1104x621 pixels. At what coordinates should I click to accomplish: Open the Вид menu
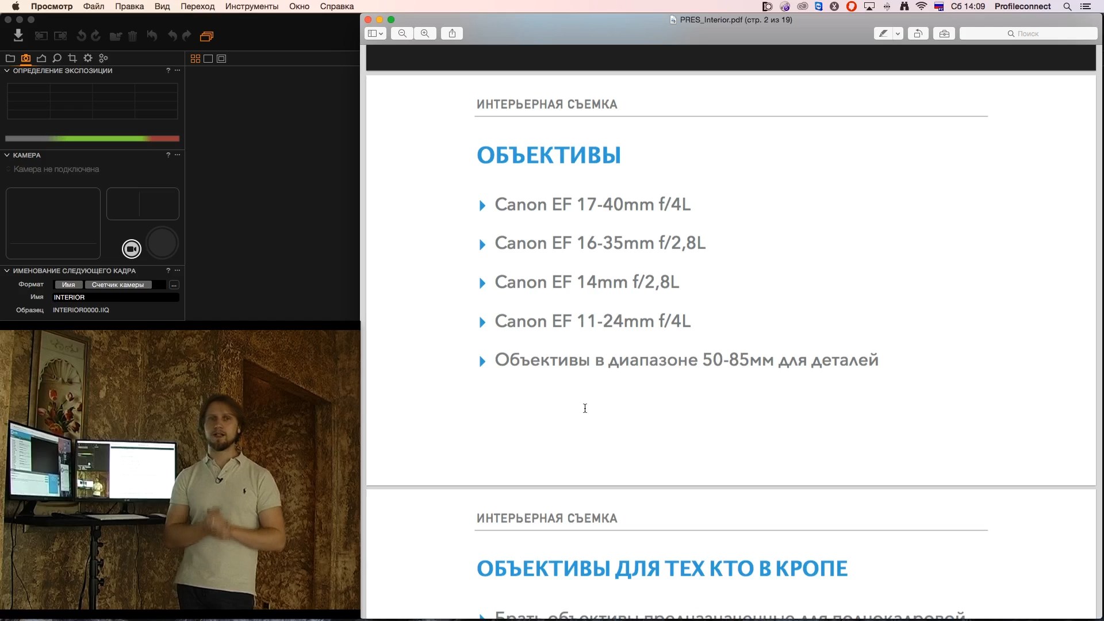point(162,6)
